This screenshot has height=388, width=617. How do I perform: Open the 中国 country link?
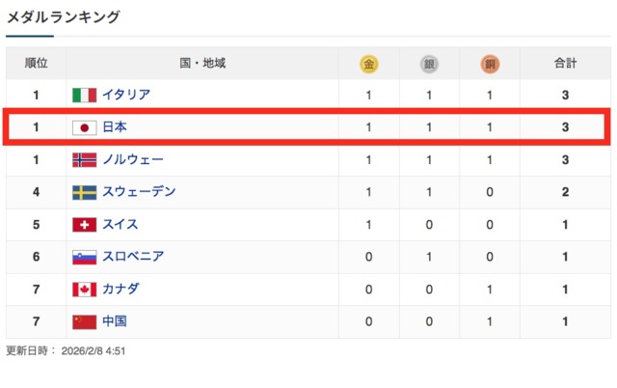(x=115, y=321)
